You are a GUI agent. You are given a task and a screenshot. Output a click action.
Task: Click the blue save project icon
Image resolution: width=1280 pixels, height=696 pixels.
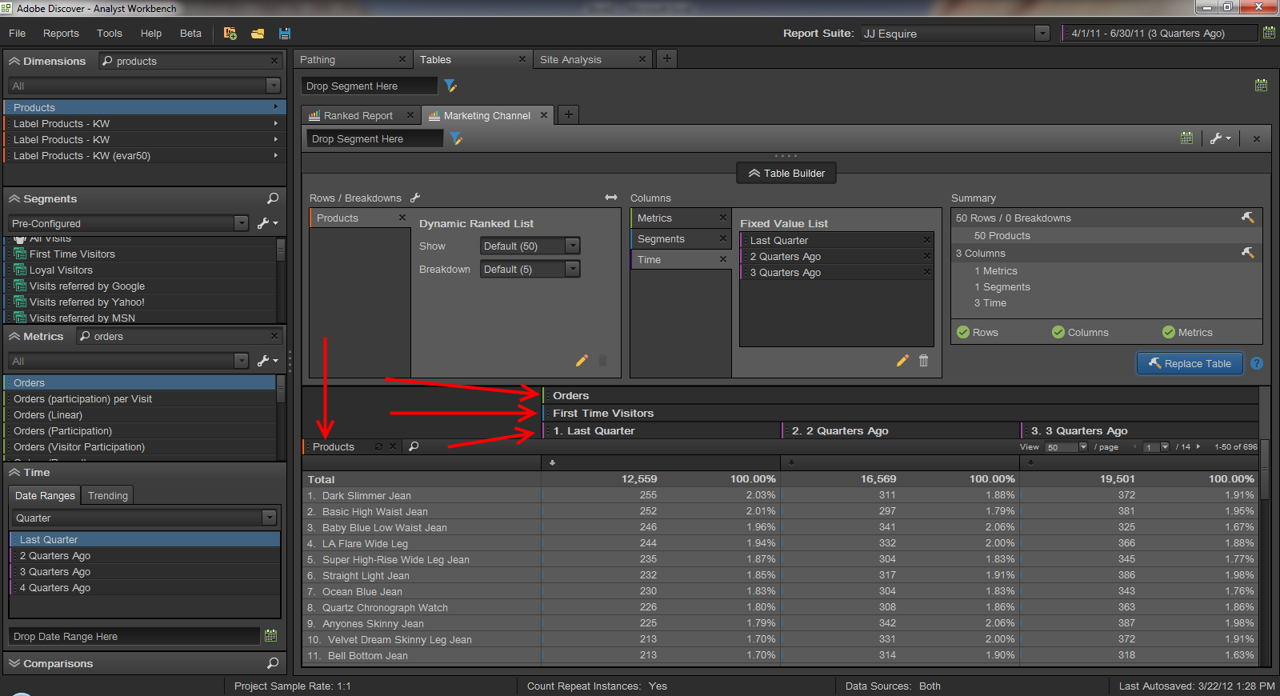(x=285, y=34)
